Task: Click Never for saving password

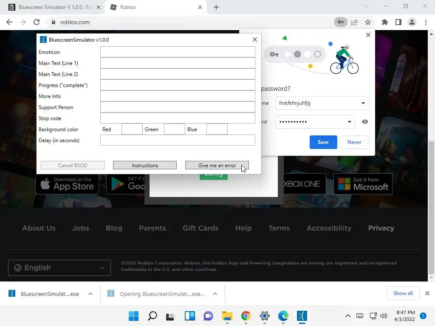Action: tap(354, 142)
